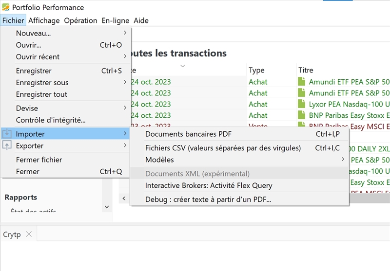This screenshot has height=271, width=390.
Task: Expand the Enregistrer sous submenu
Action: 66,82
